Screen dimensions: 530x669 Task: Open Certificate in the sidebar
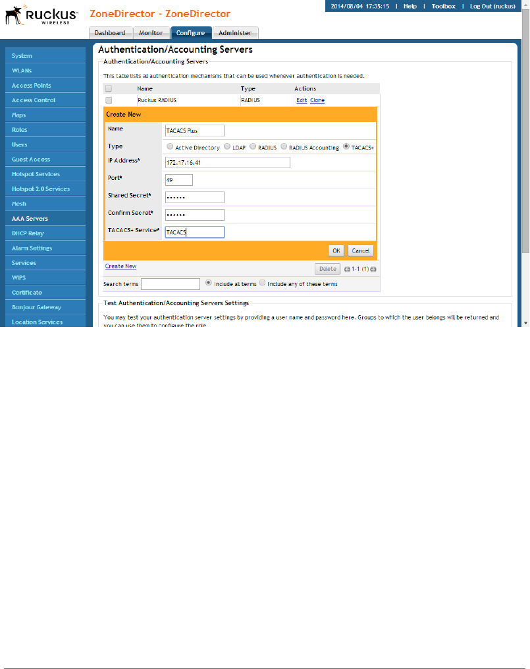tap(45, 292)
